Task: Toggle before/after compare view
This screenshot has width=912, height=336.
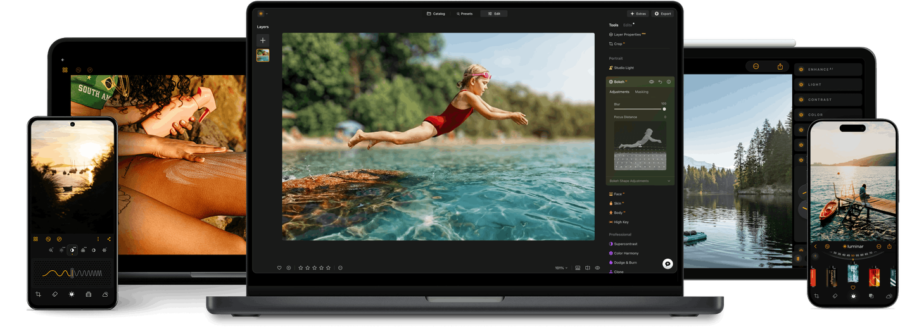Action: [588, 268]
